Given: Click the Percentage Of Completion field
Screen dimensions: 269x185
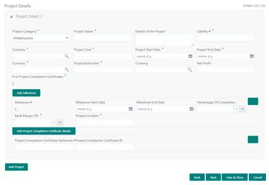Looking at the screenshot, I should (x=215, y=109).
